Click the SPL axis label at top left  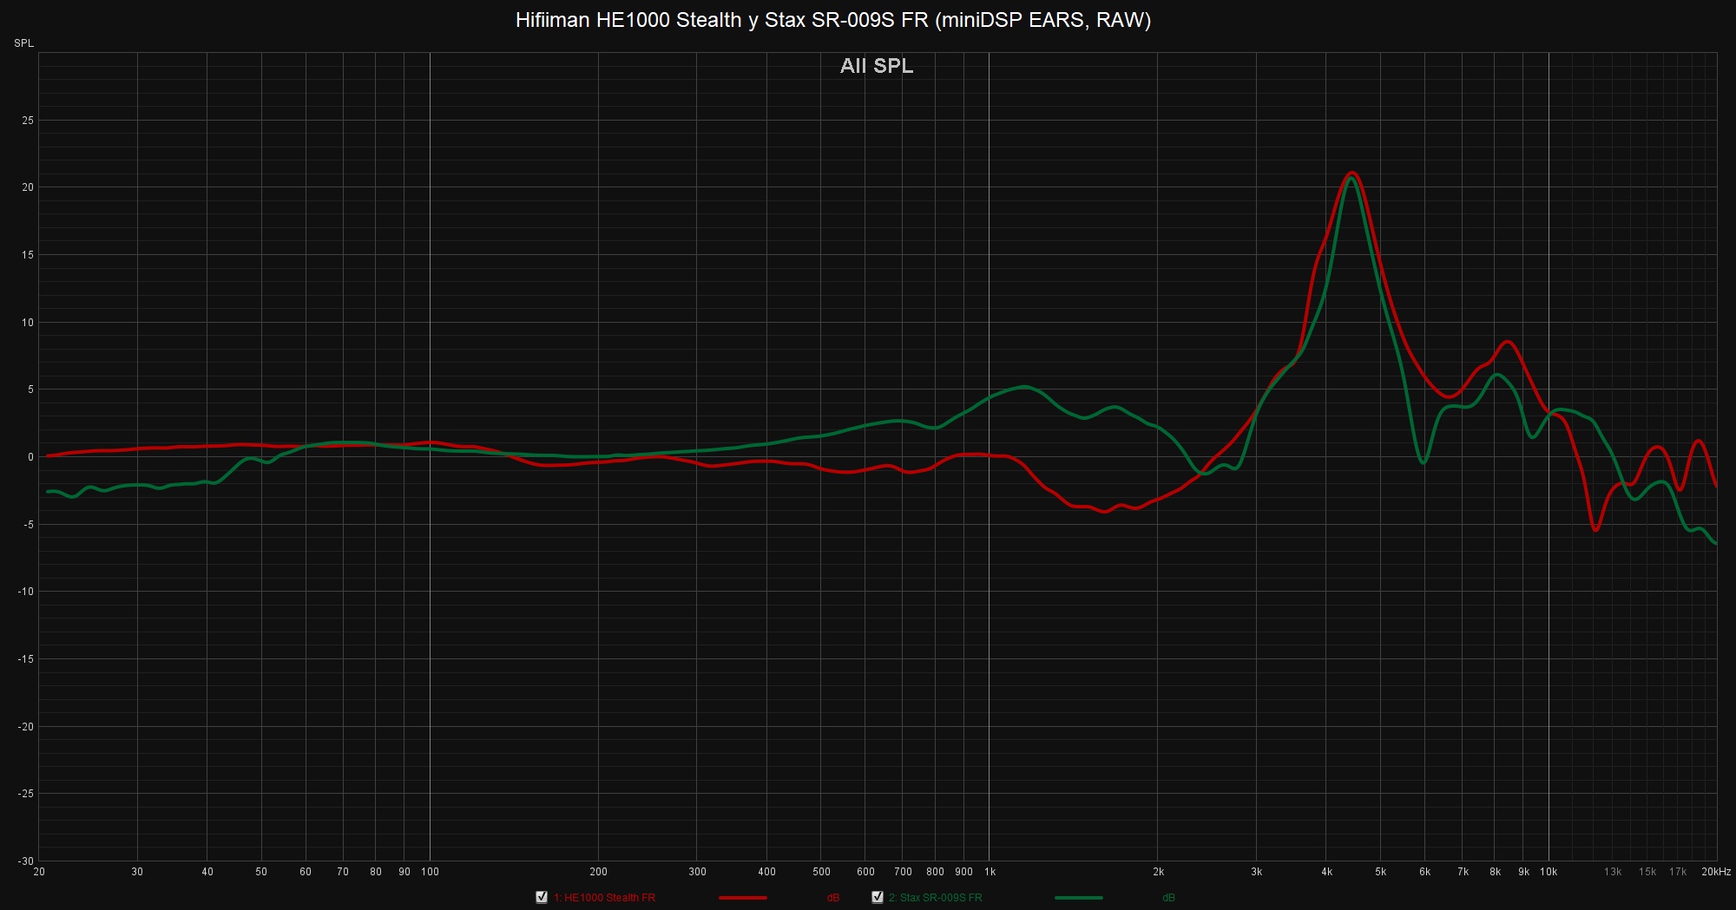tap(23, 43)
